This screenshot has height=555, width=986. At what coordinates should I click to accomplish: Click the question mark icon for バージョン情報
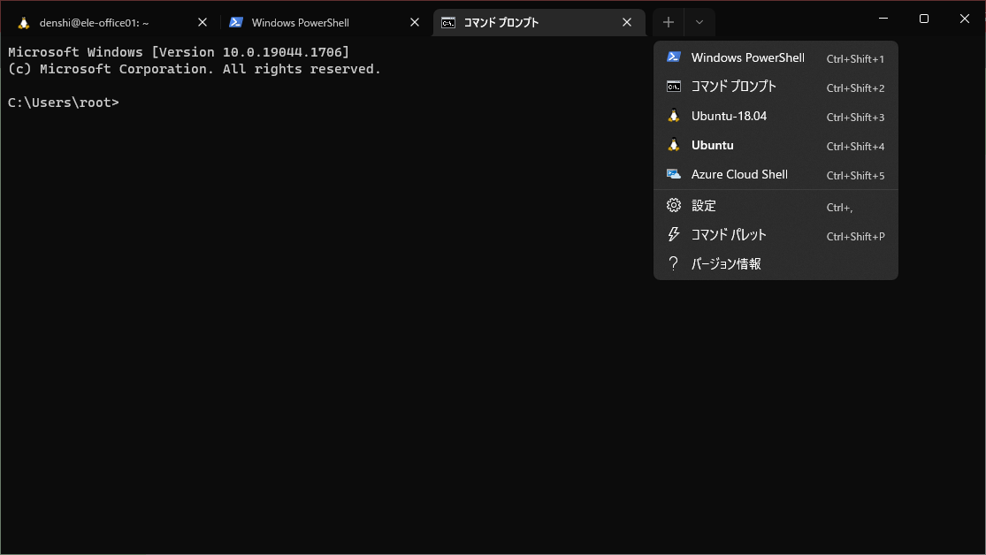(x=674, y=263)
